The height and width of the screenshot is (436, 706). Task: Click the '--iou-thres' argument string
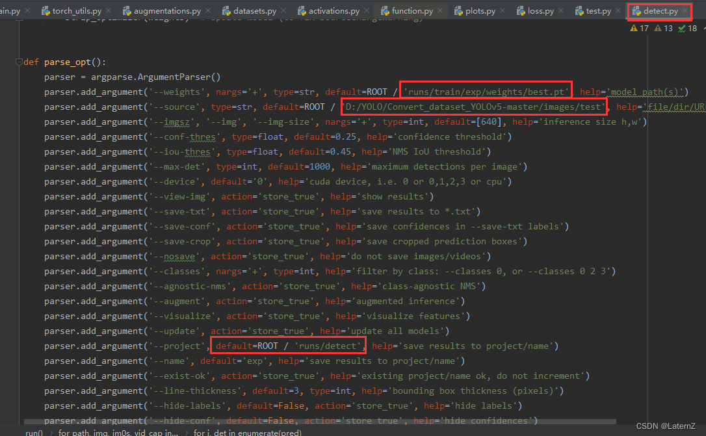pos(182,151)
